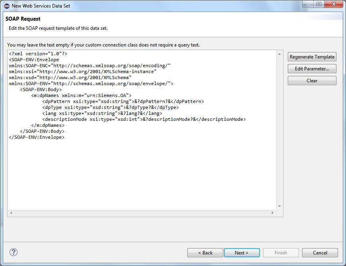
Task: Click the xmlns:SOAP-ENV namespace line
Action: click(x=91, y=83)
